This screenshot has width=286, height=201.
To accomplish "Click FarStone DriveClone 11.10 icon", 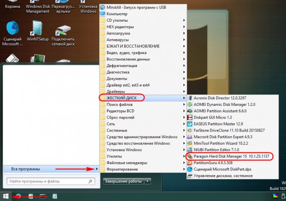I will pyautogui.click(x=190, y=130).
